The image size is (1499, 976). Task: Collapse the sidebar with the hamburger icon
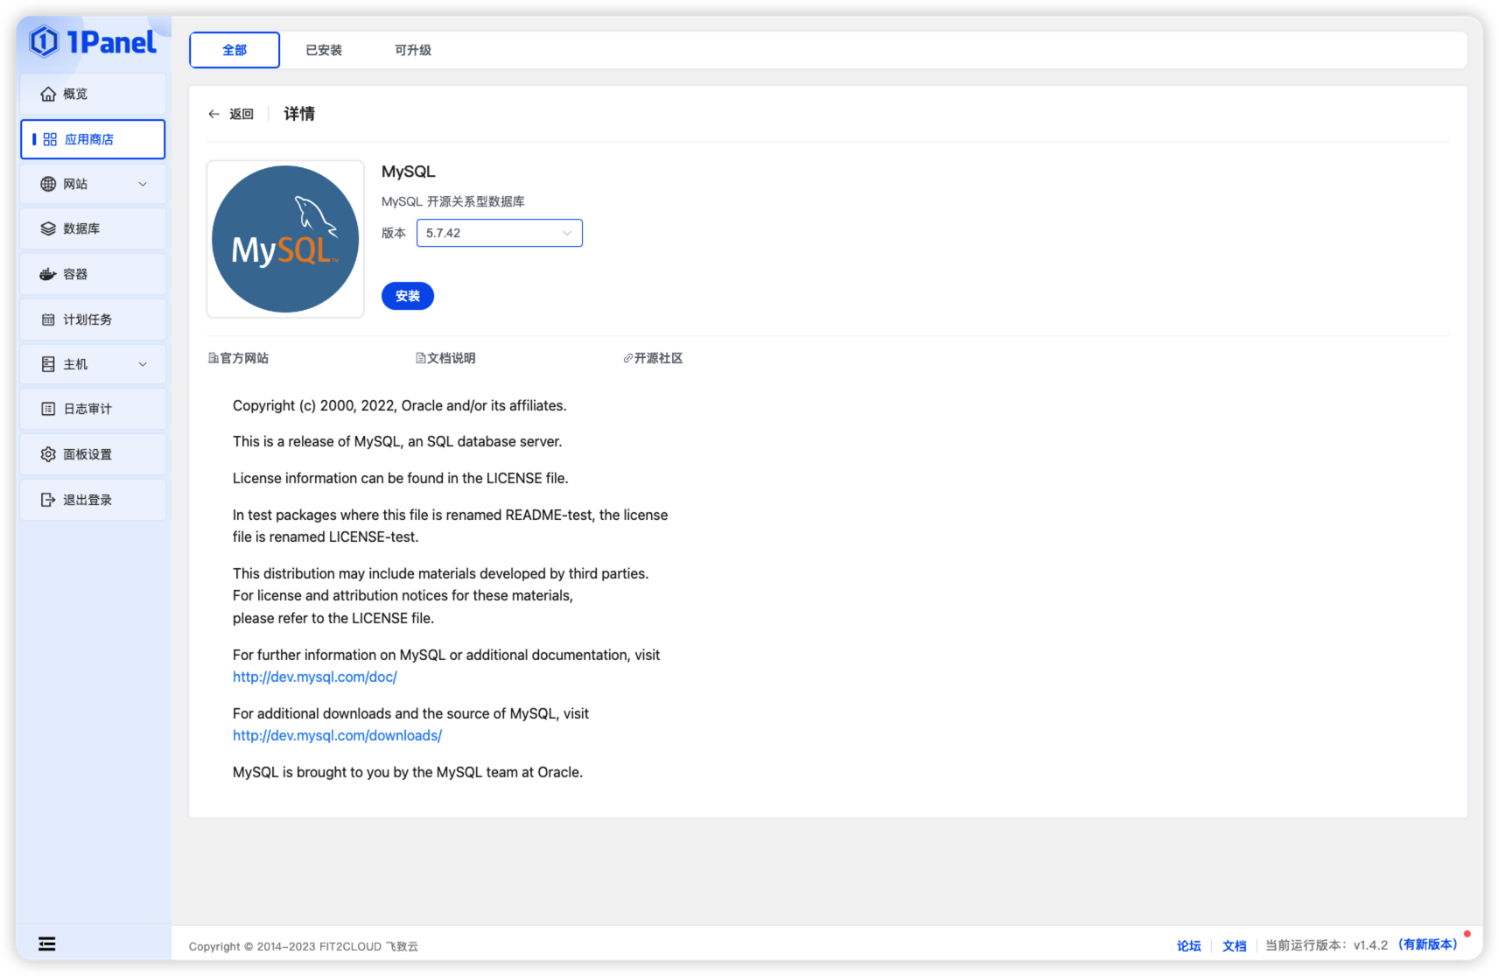[x=47, y=944]
